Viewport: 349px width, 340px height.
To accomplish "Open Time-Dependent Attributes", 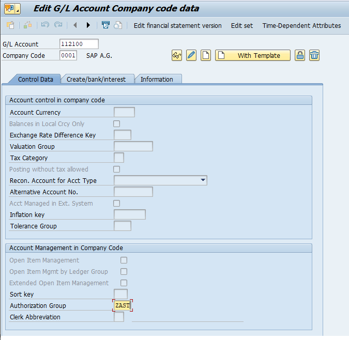I will (301, 26).
